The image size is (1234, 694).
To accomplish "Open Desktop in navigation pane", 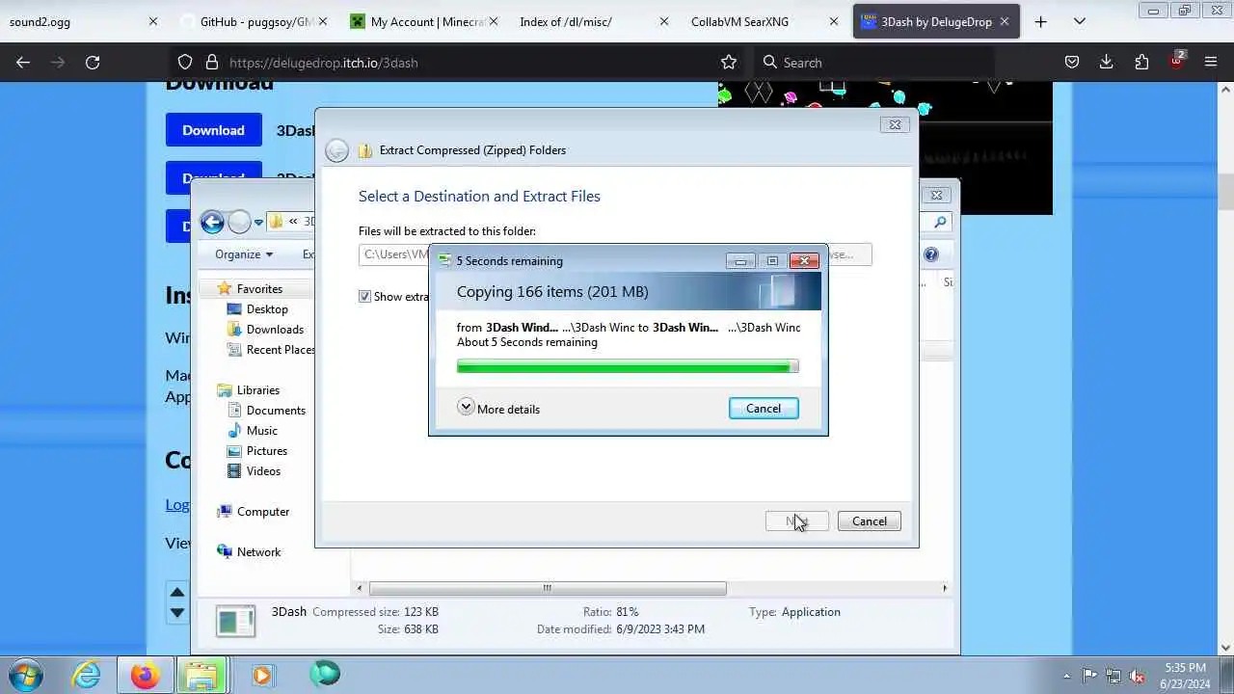I will click(x=257, y=308).
